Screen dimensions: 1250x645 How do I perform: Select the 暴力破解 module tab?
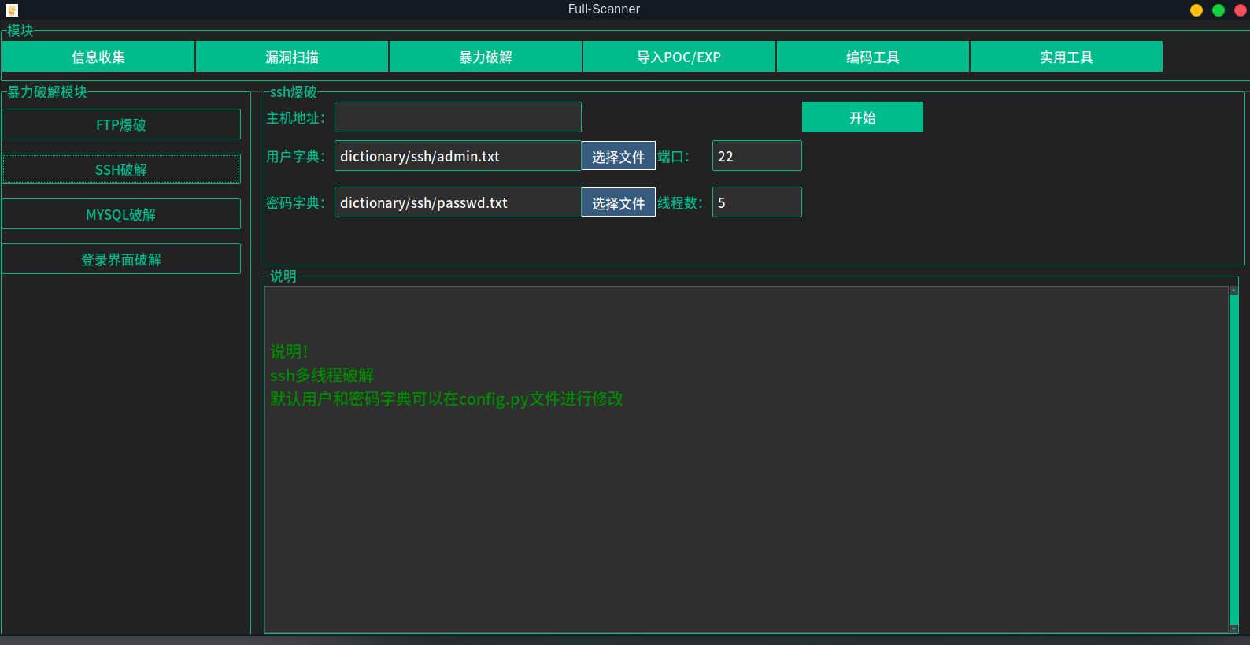pos(486,57)
